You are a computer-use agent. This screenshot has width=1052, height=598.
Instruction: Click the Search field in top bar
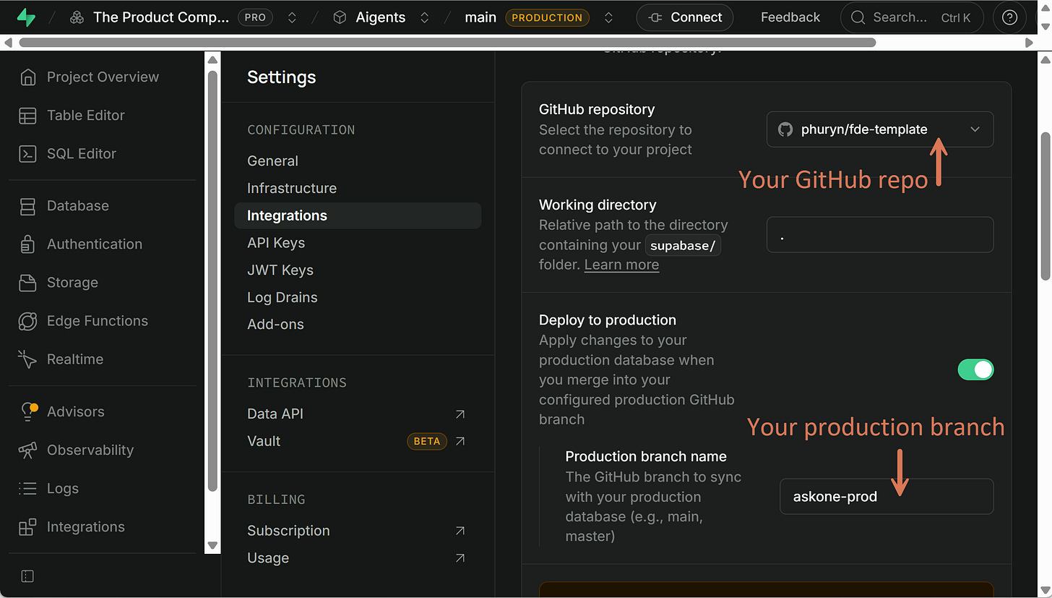pyautogui.click(x=910, y=17)
